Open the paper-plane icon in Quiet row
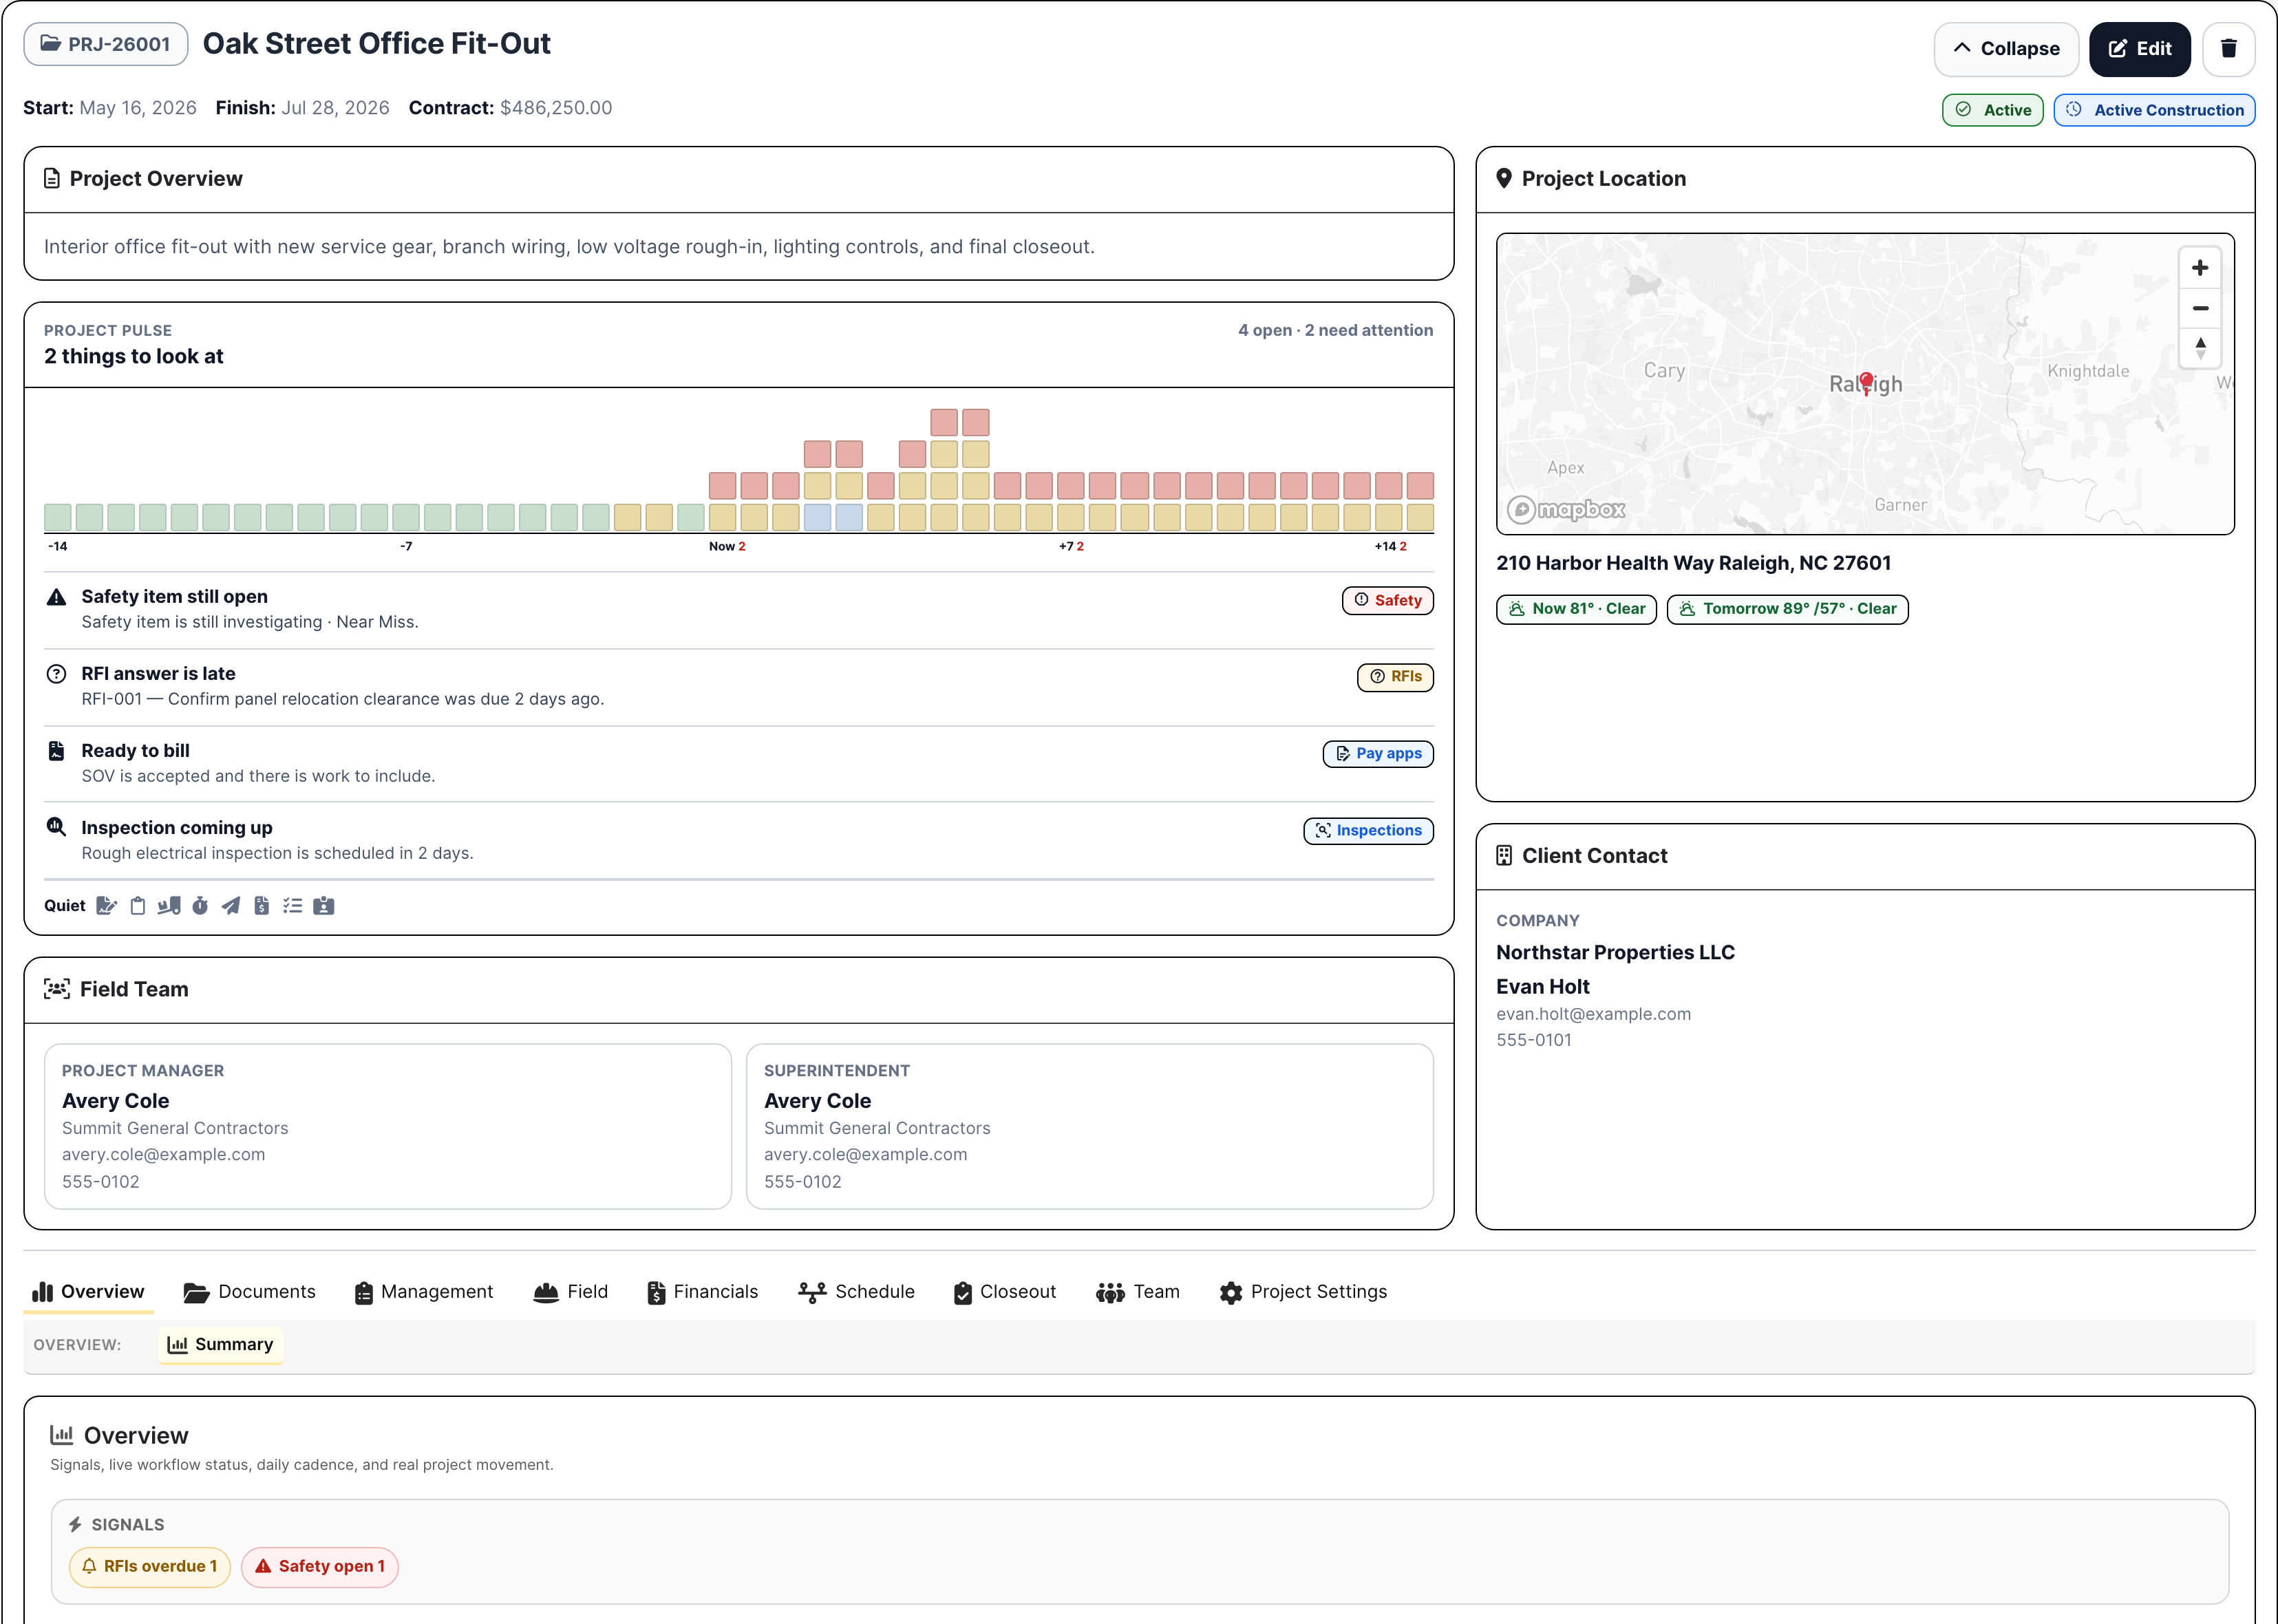2278x1624 pixels. pos(231,906)
